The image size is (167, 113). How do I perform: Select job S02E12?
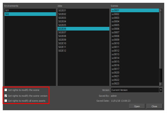click(x=83, y=50)
